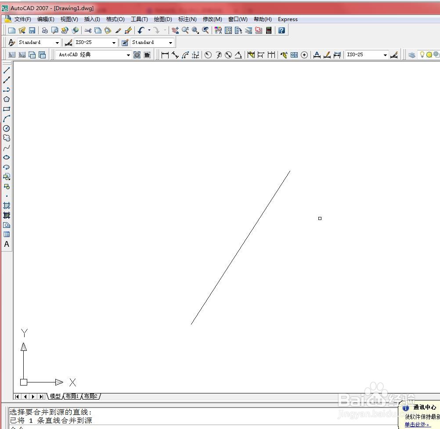Click the Aligned dimension icon

(x=175, y=55)
